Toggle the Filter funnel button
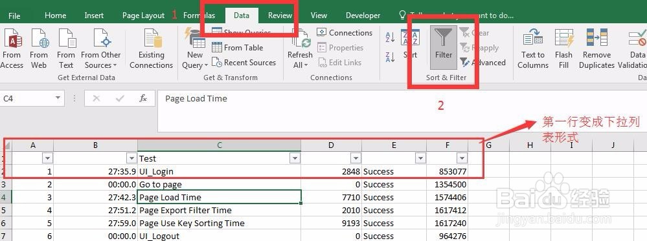647x241 pixels. (444, 47)
